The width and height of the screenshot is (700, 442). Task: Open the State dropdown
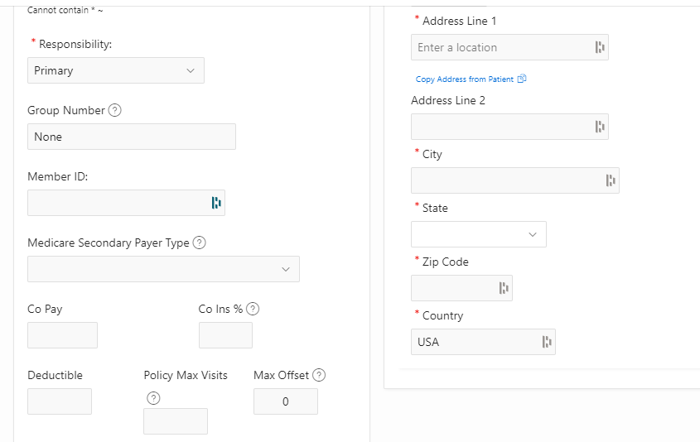click(478, 234)
